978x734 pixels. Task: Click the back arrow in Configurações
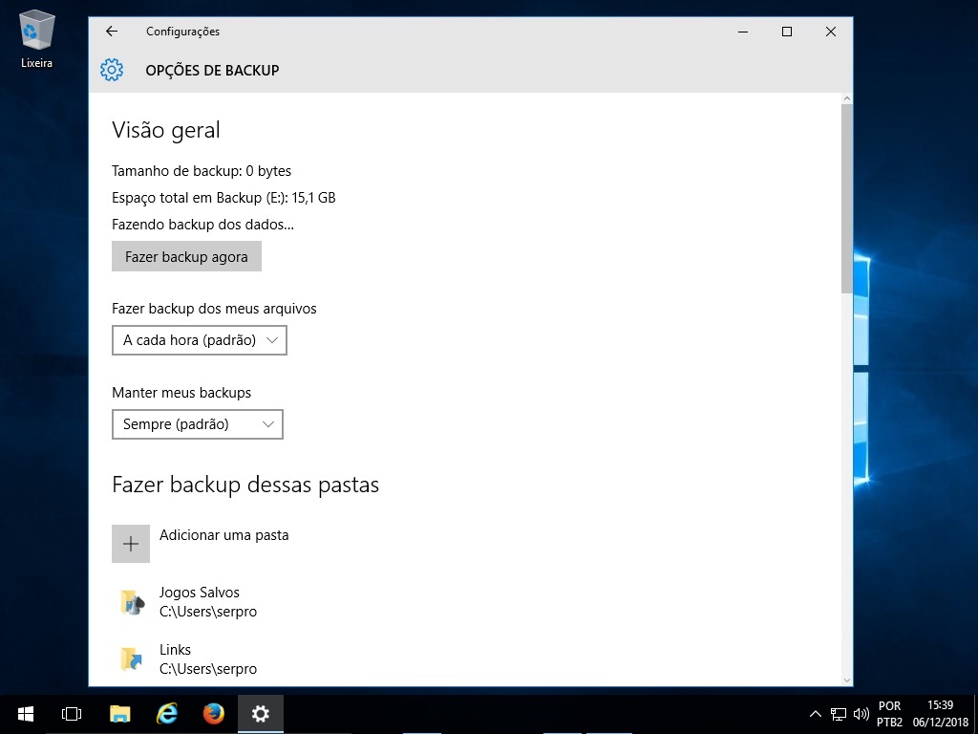(112, 32)
